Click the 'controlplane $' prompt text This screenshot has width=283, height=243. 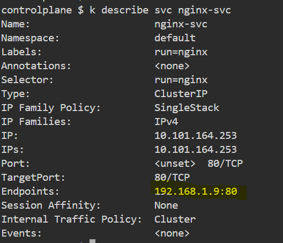coord(42,10)
